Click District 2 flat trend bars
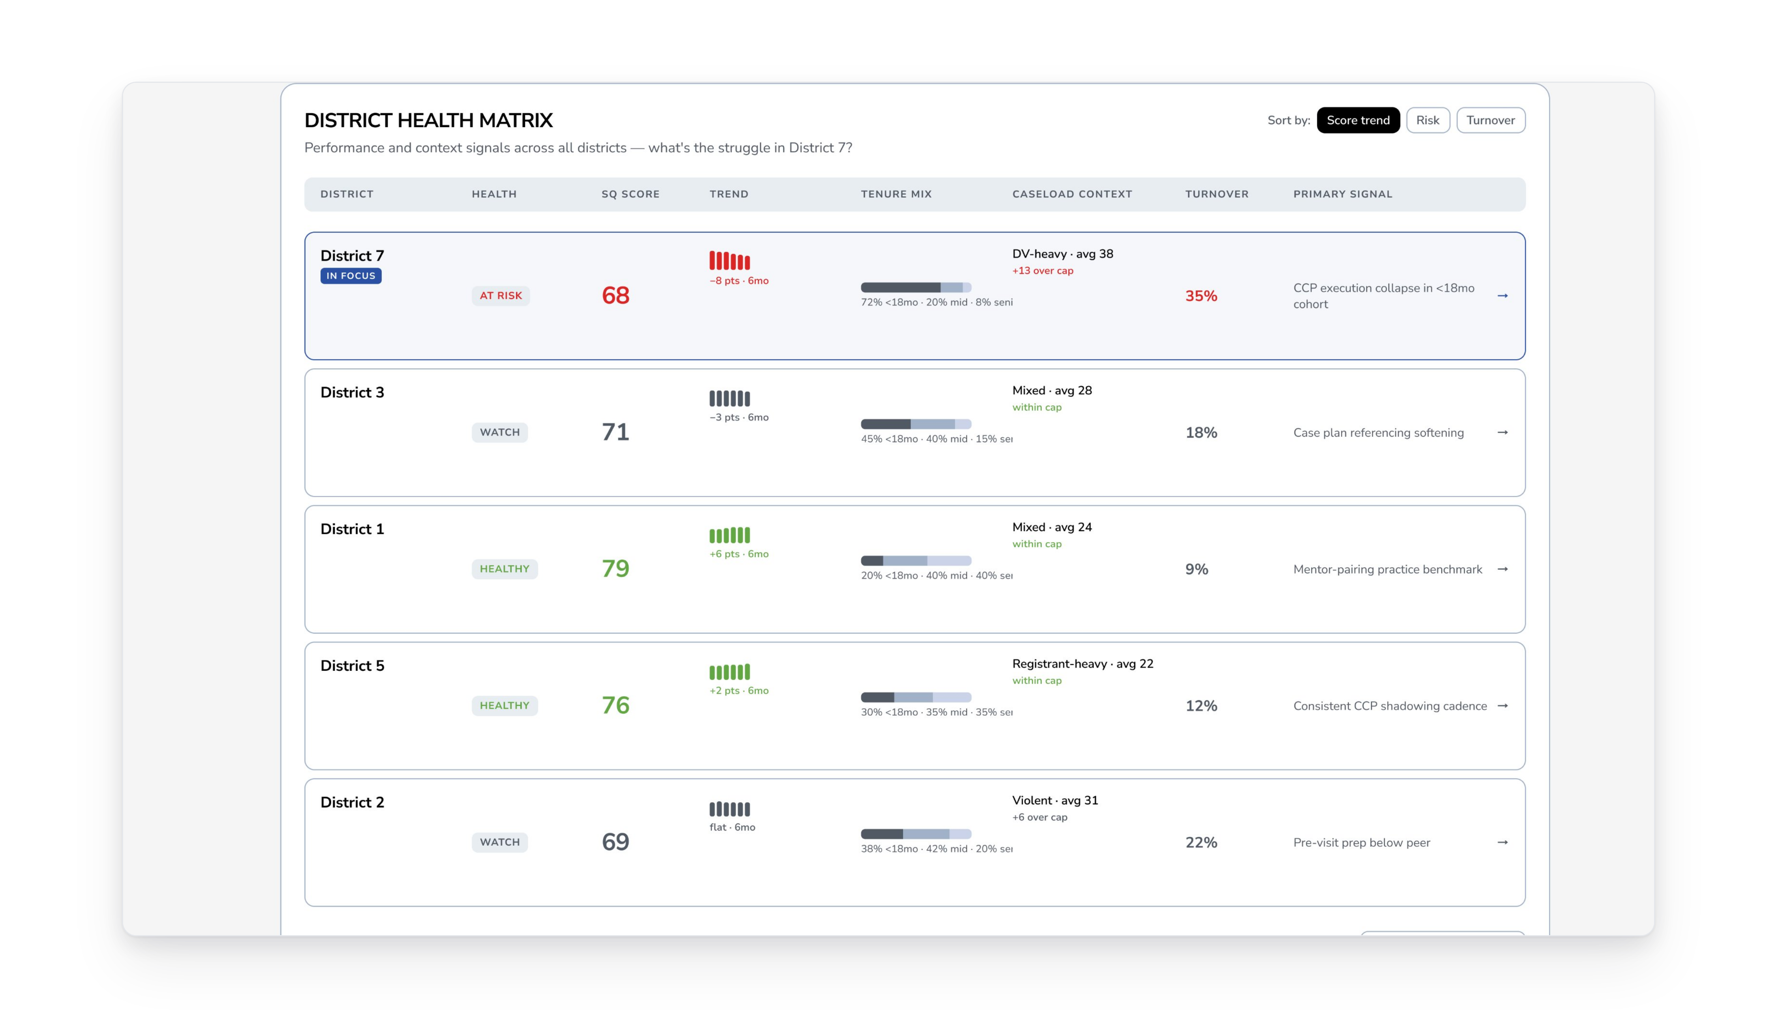The width and height of the screenshot is (1776, 1018). tap(729, 809)
